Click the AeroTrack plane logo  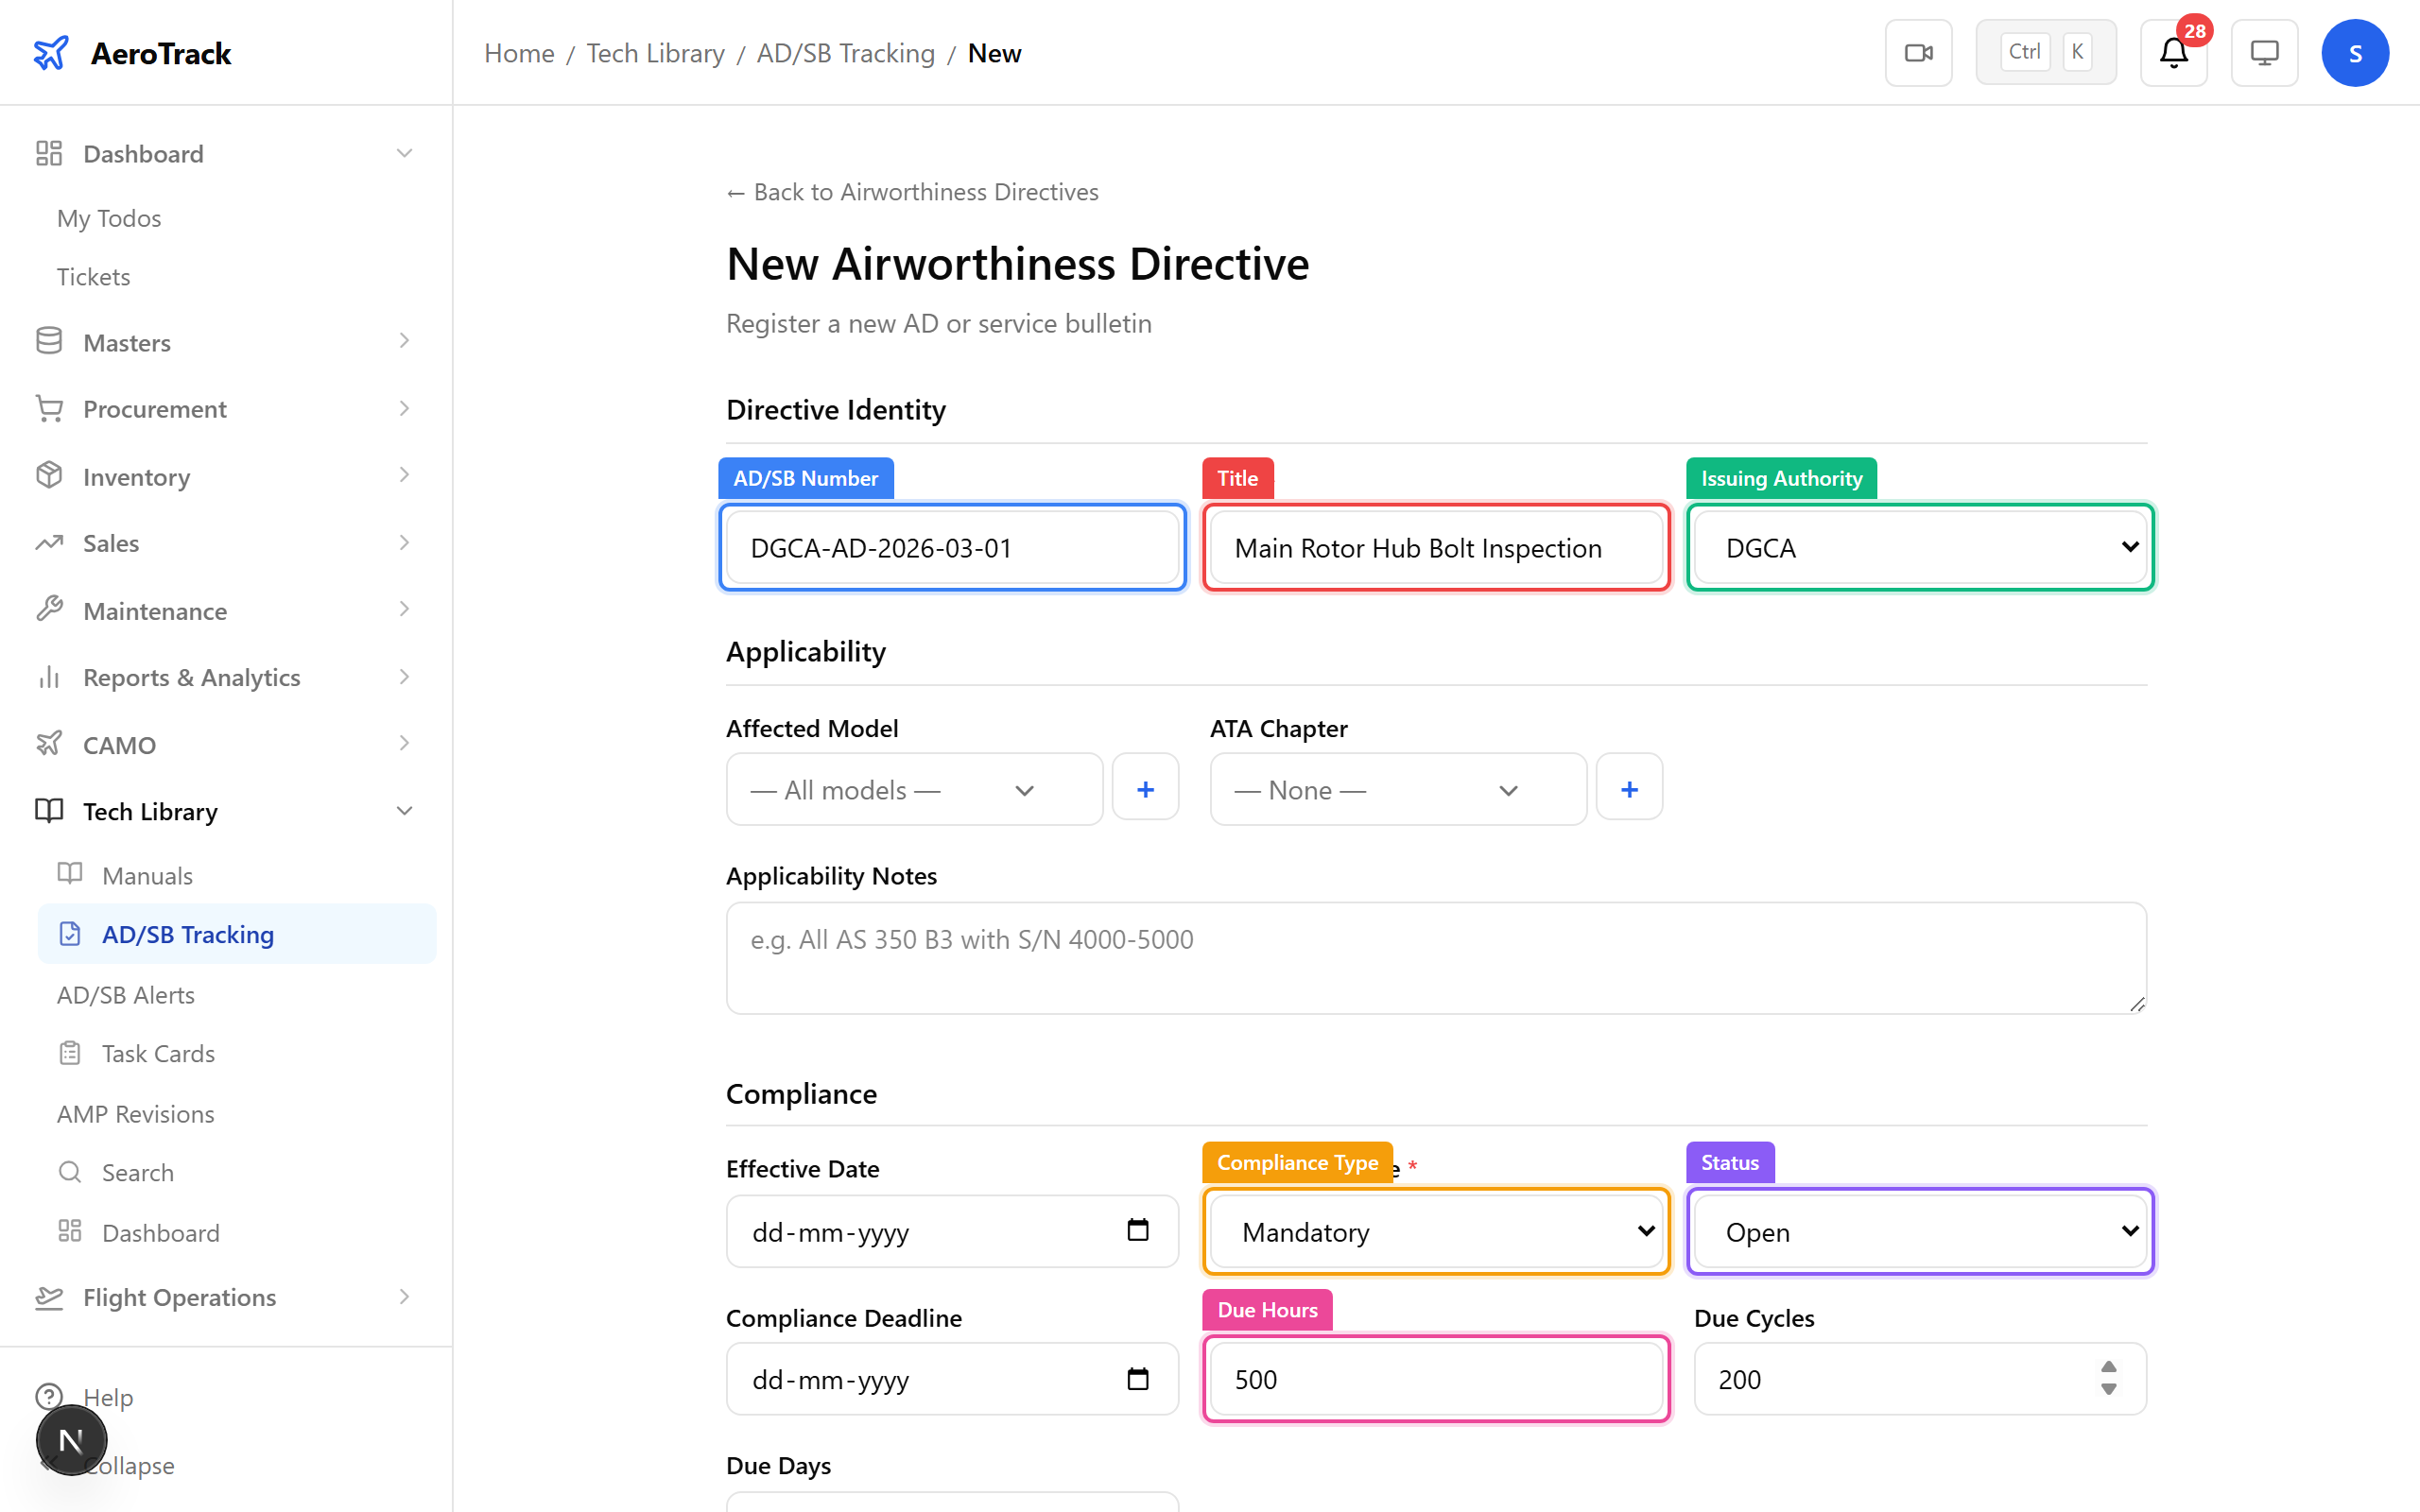pos(50,52)
